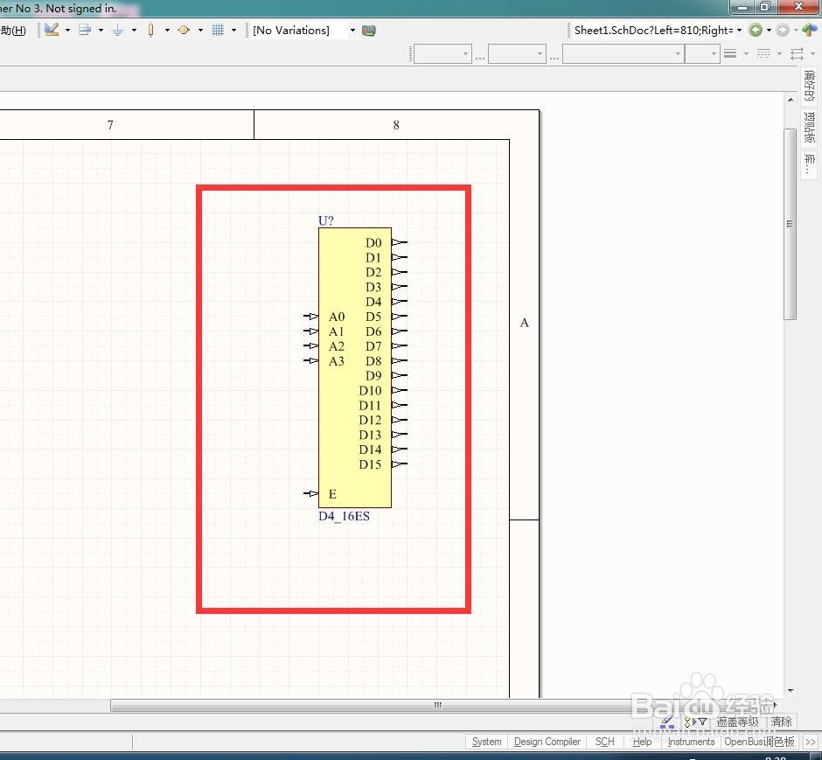Select the power ground symbol icon
Viewport: 822px width, 760px height.
coord(117,31)
